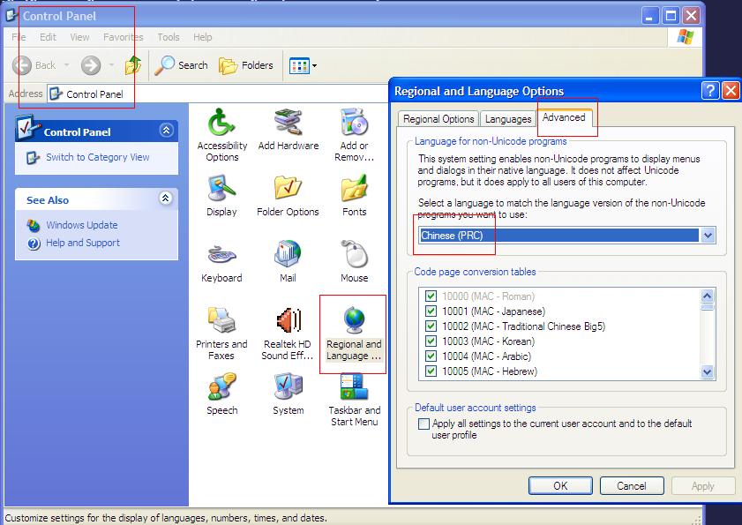Open the Back button history dropdown arrow
This screenshot has height=525, width=742.
coord(67,65)
